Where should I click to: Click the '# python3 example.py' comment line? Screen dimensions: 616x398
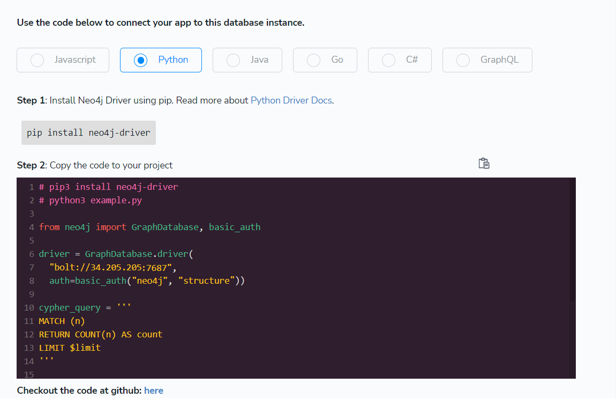pyautogui.click(x=90, y=200)
